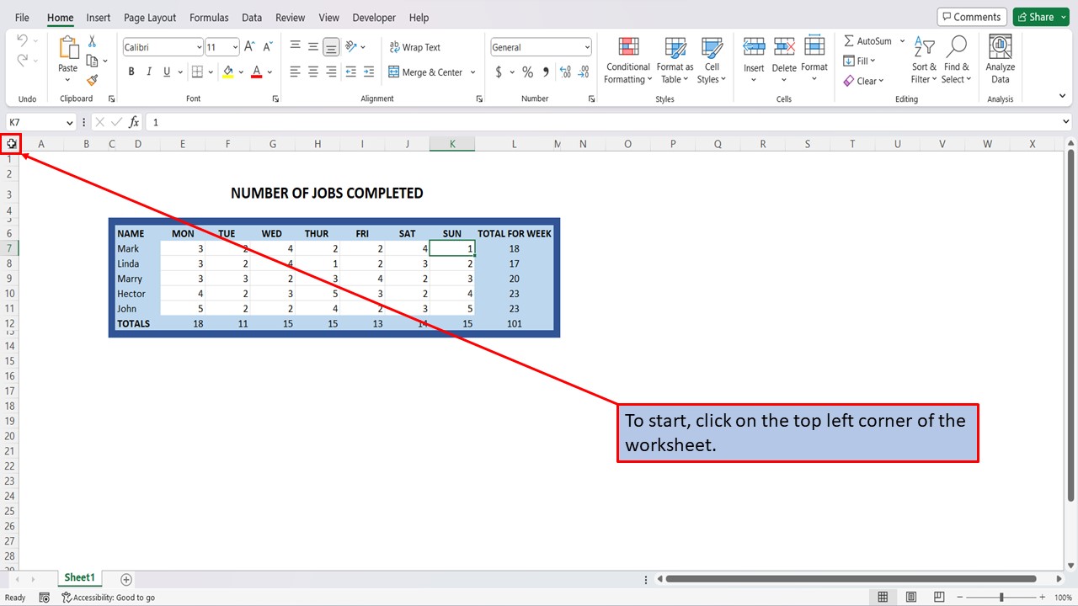Switch to the Data tab
This screenshot has width=1078, height=606.
click(252, 18)
